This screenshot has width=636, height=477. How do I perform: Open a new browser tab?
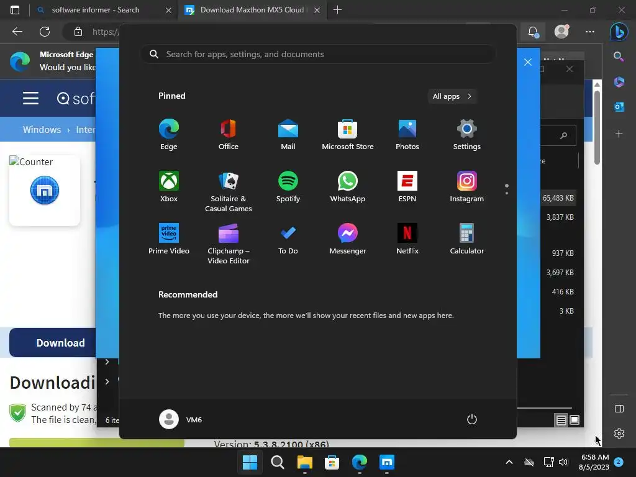[337, 10]
